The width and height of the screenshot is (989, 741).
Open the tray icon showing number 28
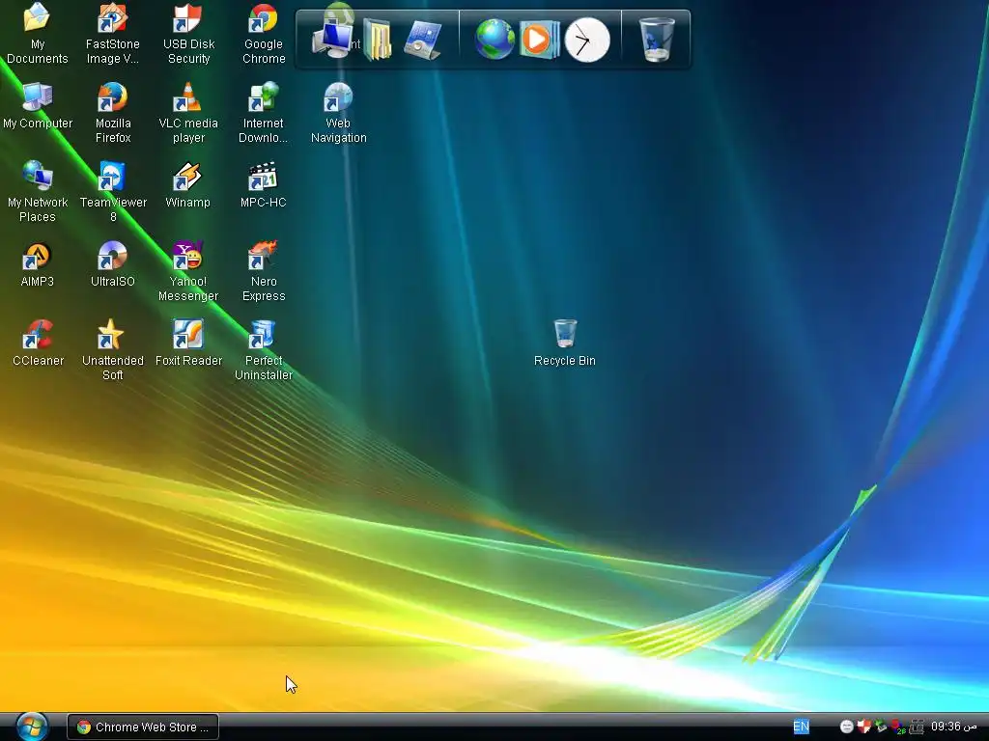pos(897,727)
